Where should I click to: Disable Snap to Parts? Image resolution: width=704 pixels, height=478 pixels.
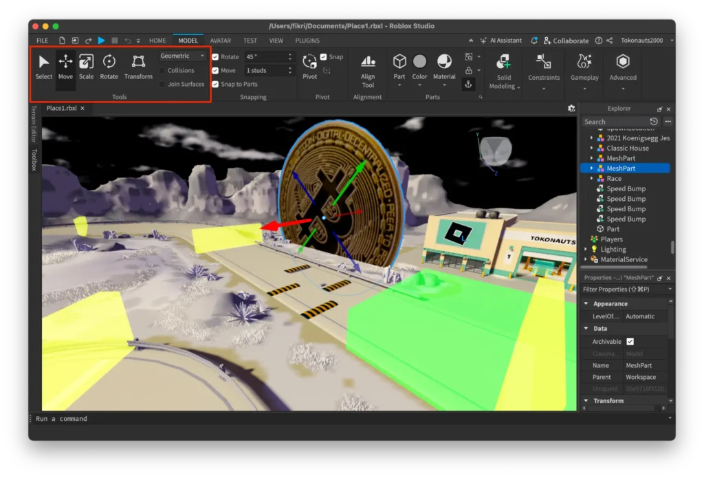click(x=215, y=84)
